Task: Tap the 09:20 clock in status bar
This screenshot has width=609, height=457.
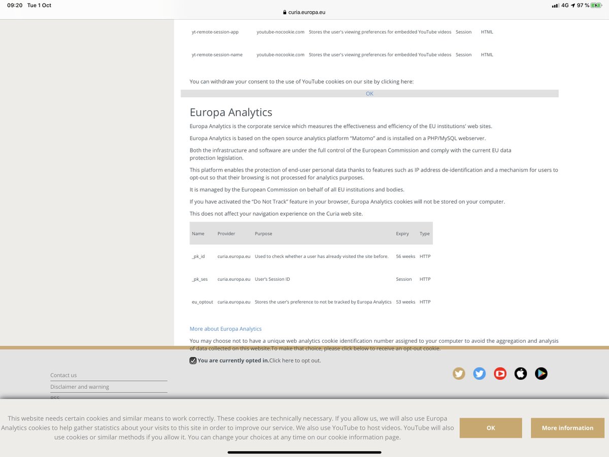Action: pos(15,5)
